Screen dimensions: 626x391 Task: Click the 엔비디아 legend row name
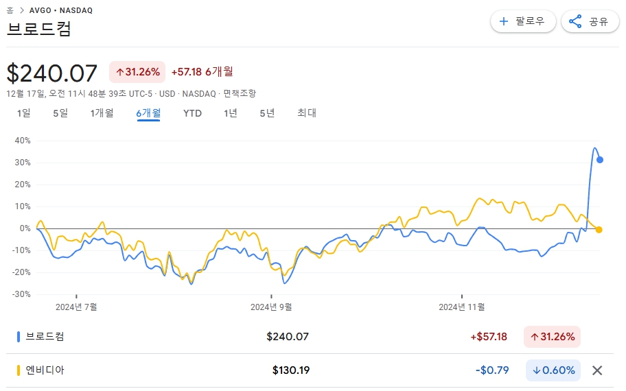(45, 370)
